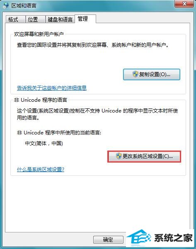This screenshot has width=196, height=249.
Task: Open the 位置 tab
Action: point(35,19)
